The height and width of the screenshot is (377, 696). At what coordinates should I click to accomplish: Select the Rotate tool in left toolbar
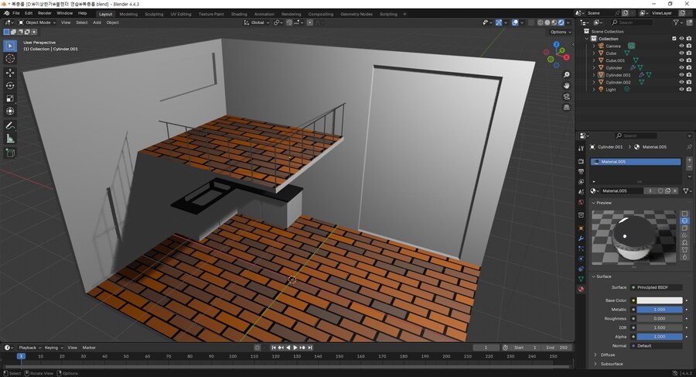[10, 85]
